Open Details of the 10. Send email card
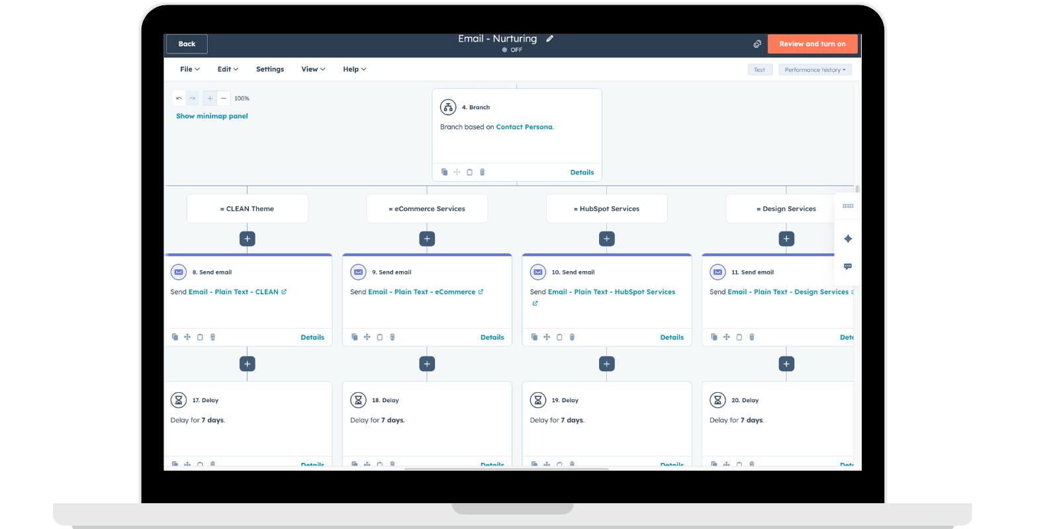The height and width of the screenshot is (529, 1059). pyautogui.click(x=672, y=337)
